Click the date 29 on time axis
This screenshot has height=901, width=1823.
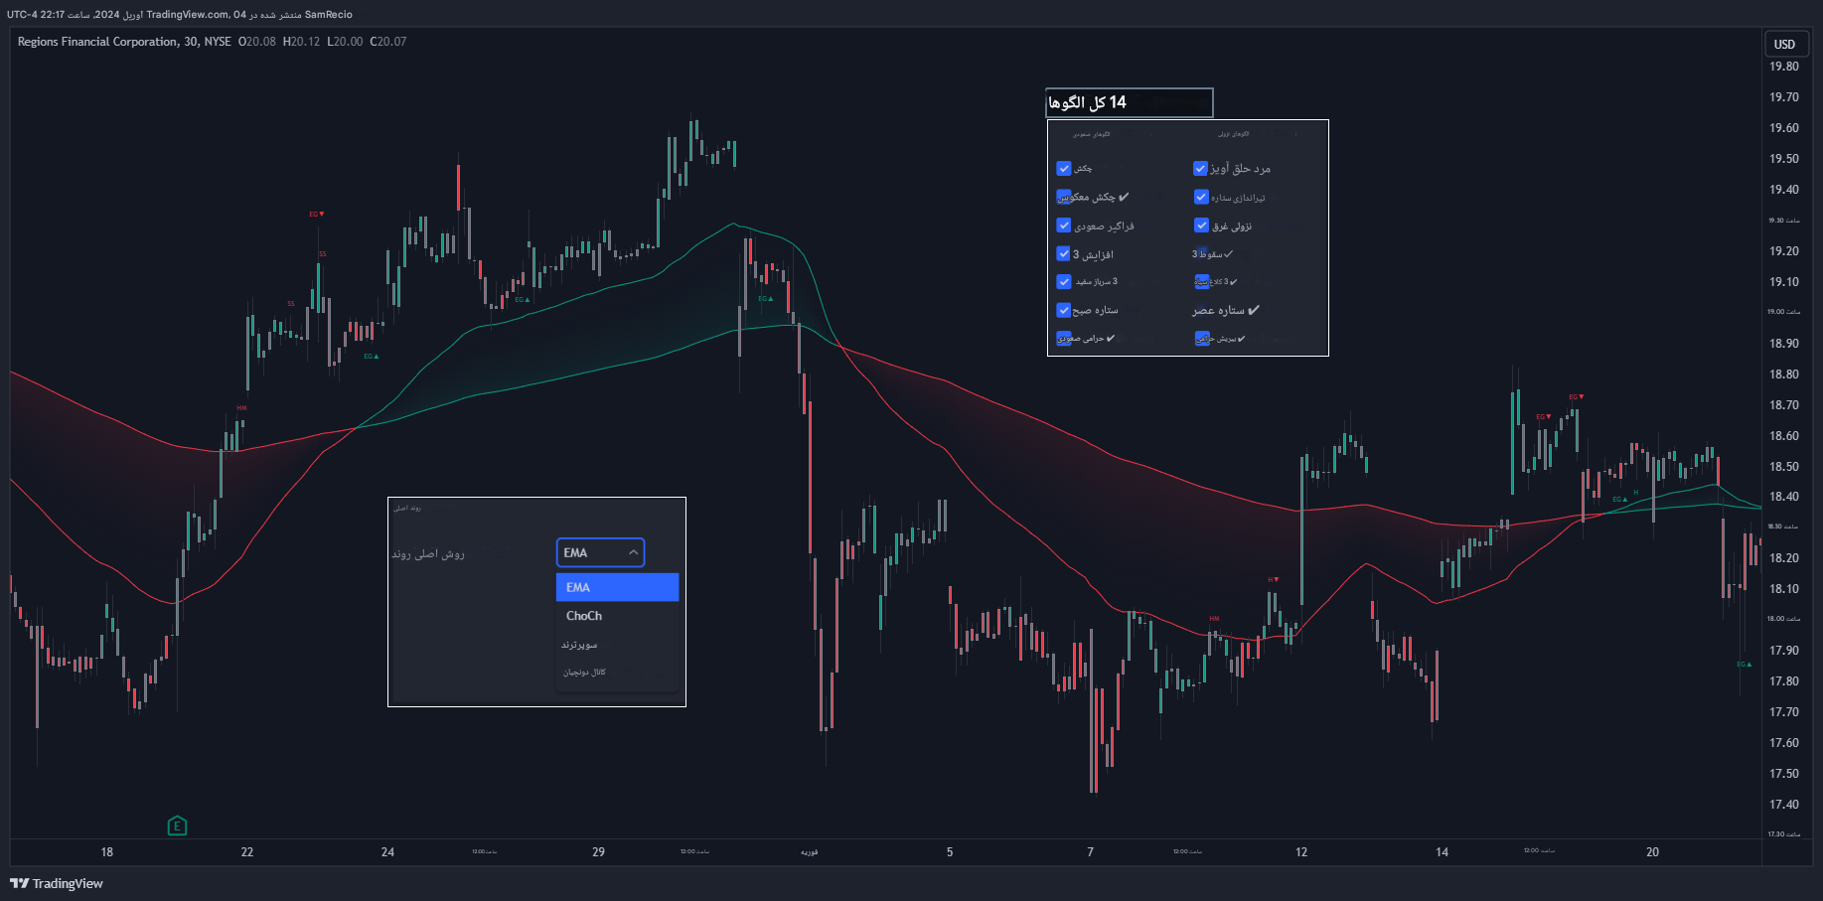598,851
